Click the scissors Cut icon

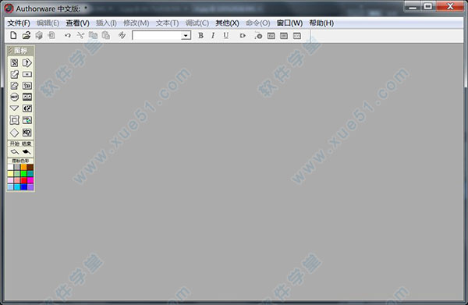click(x=80, y=36)
